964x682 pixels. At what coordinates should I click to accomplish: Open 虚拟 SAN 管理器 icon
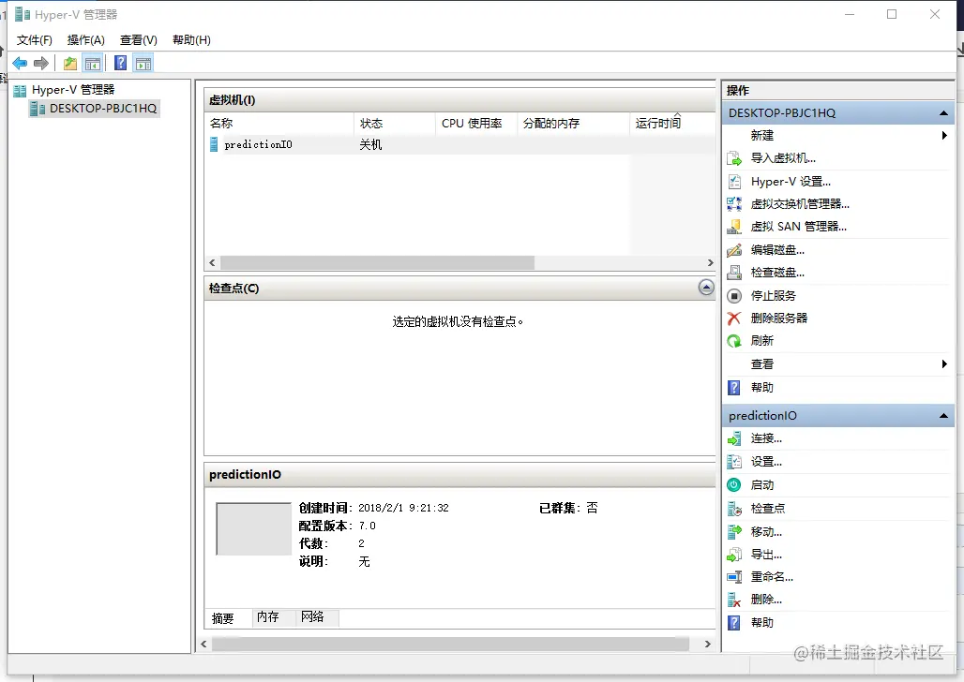click(x=734, y=227)
